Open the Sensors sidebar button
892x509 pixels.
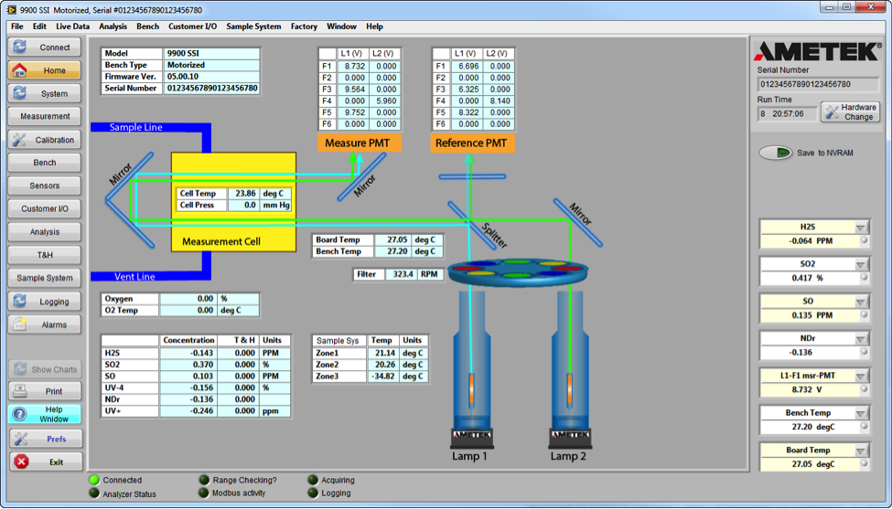coord(45,186)
